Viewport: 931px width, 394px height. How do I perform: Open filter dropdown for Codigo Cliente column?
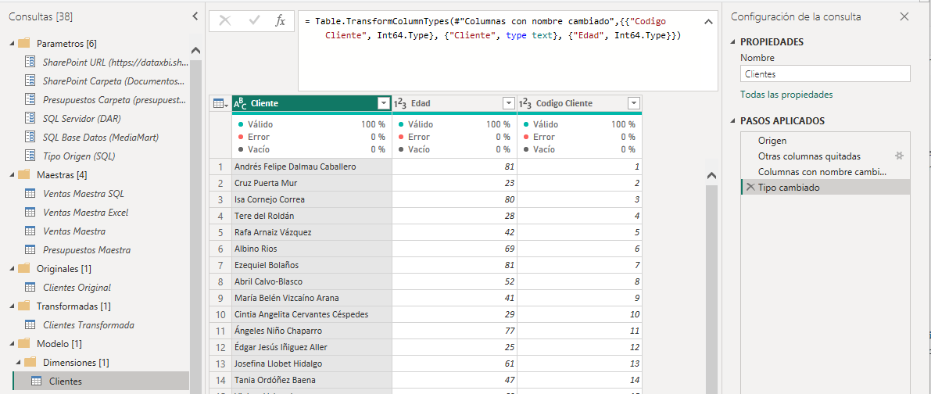(x=633, y=103)
